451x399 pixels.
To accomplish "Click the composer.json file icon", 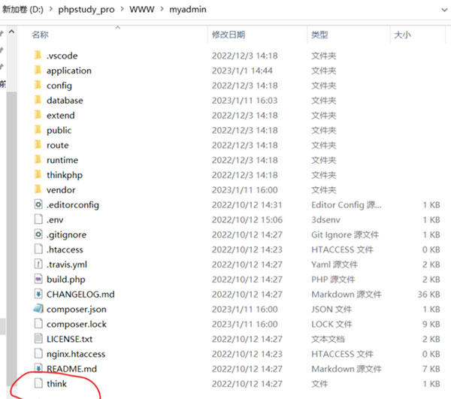I will [38, 309].
